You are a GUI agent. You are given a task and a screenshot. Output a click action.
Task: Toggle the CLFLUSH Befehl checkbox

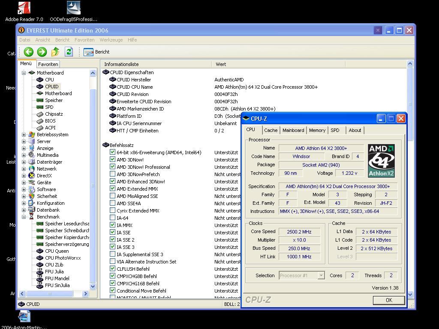coord(113,269)
